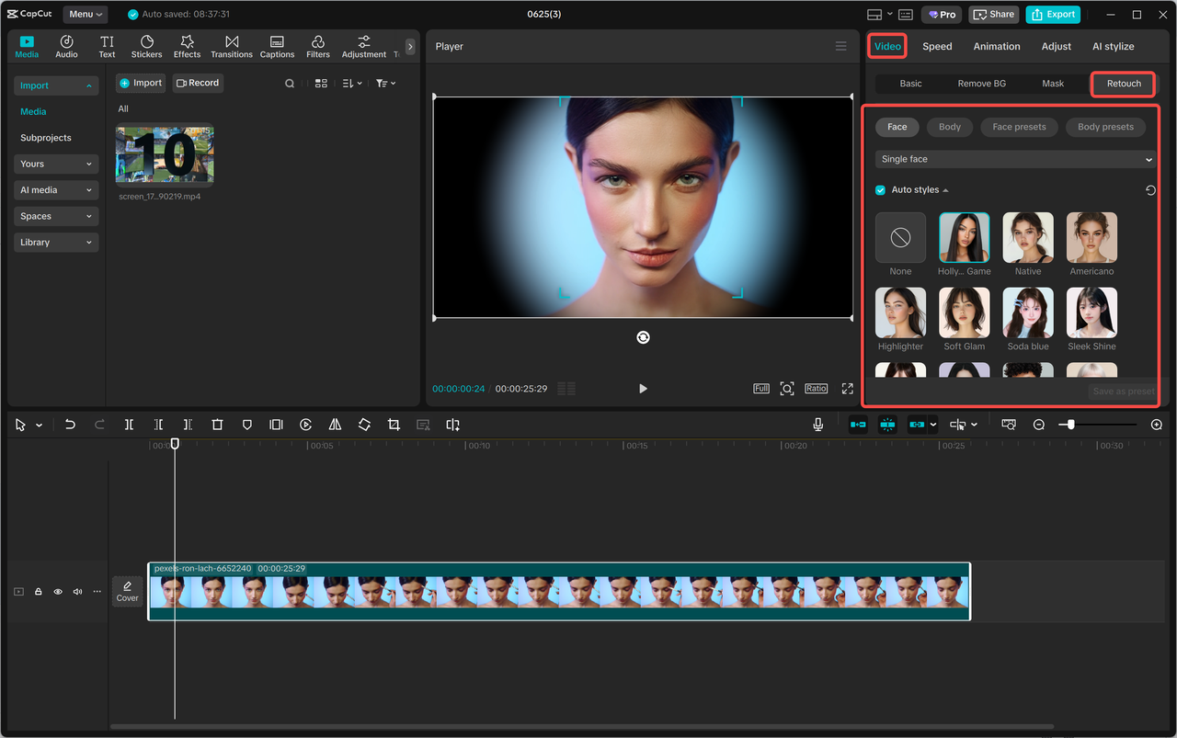
Task: Lock the video track
Action: click(x=38, y=591)
